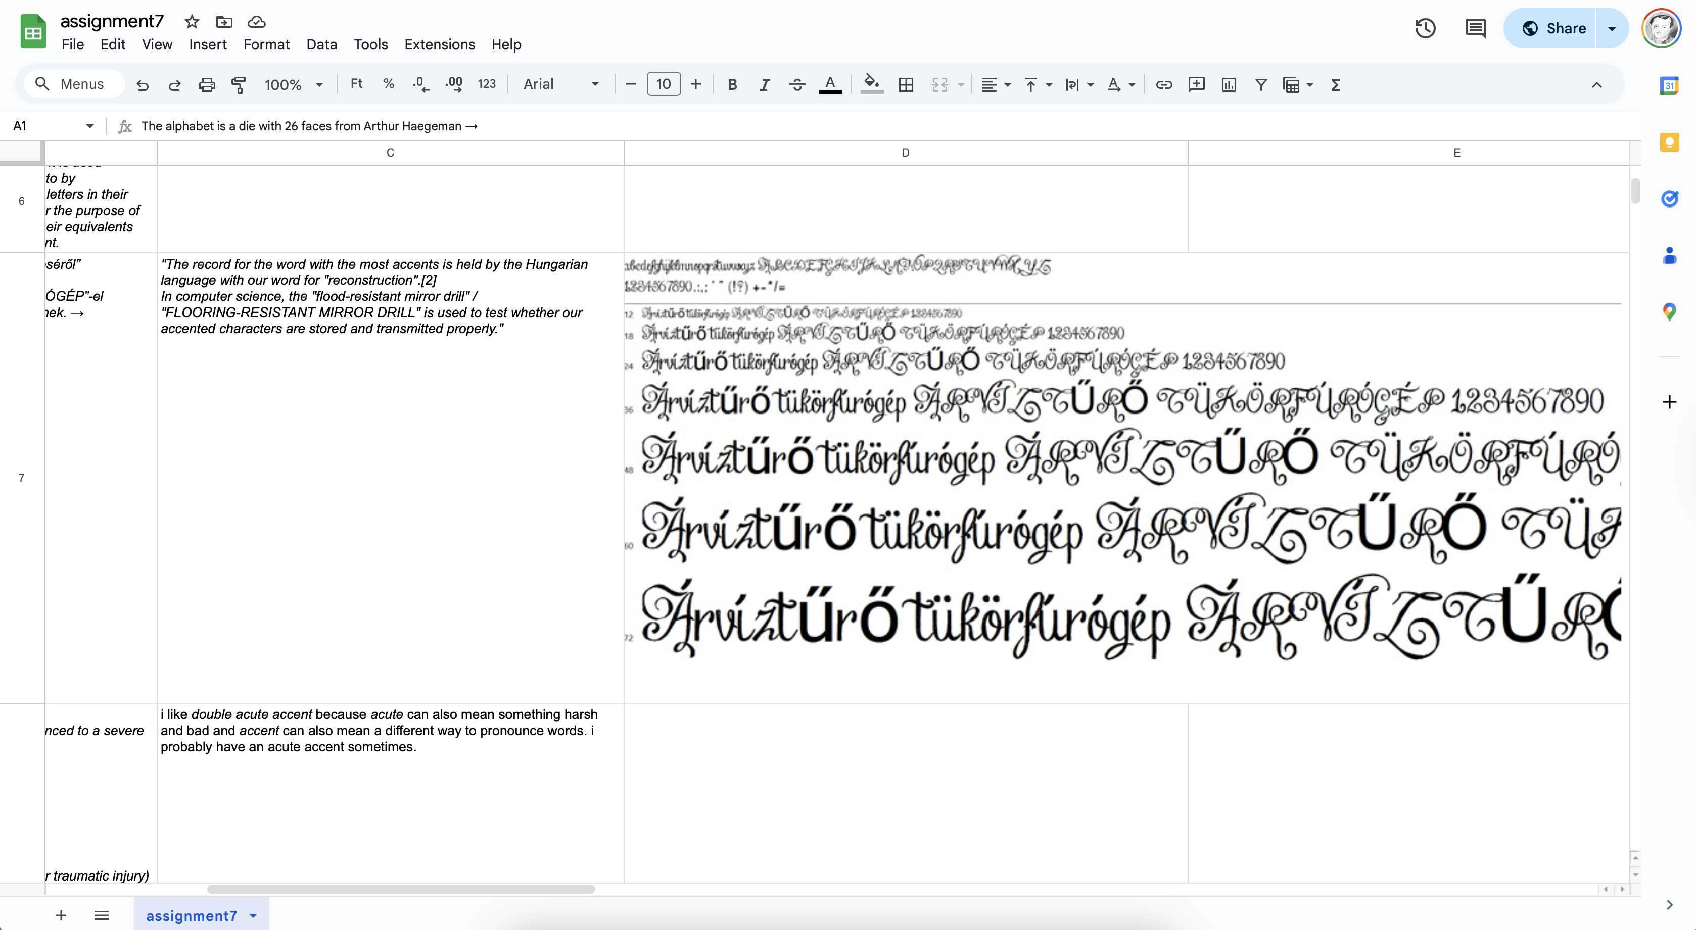This screenshot has width=1696, height=930.
Task: Open Google Keep sidebar icon
Action: pyautogui.click(x=1669, y=142)
